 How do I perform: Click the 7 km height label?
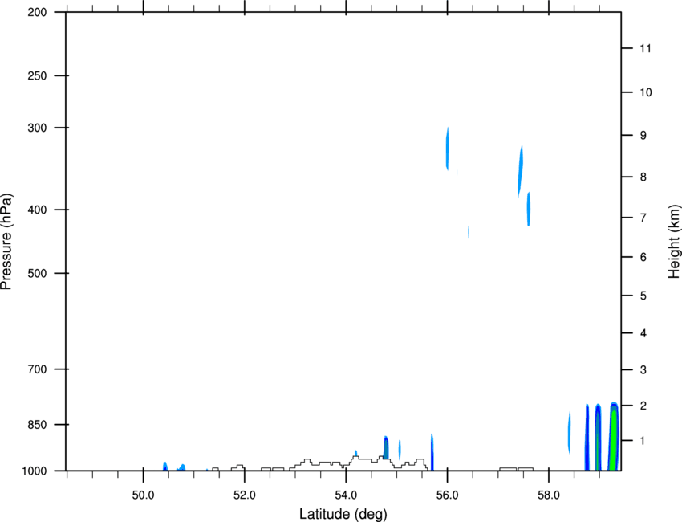pyautogui.click(x=643, y=218)
